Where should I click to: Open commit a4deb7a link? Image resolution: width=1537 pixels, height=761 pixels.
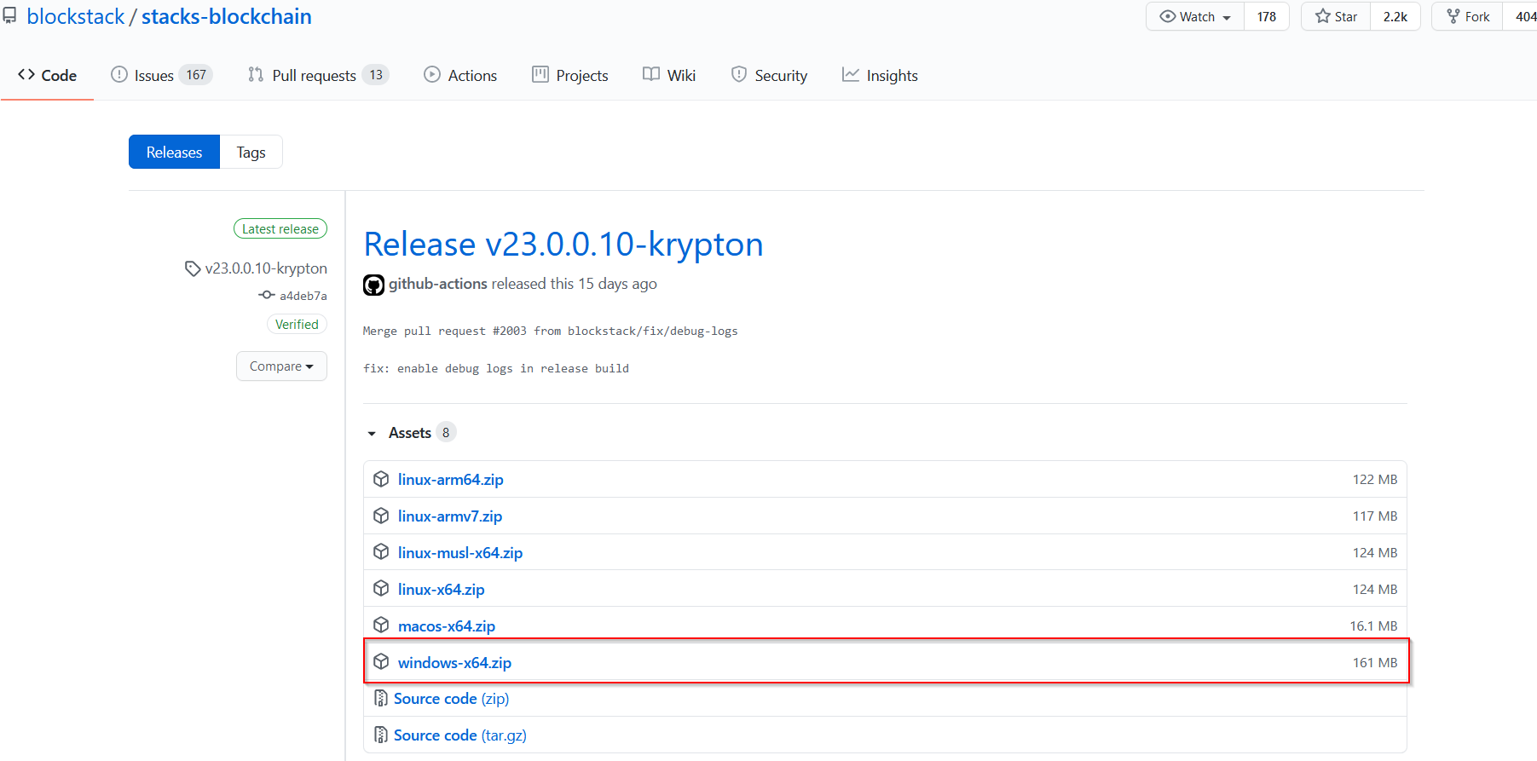tap(303, 296)
